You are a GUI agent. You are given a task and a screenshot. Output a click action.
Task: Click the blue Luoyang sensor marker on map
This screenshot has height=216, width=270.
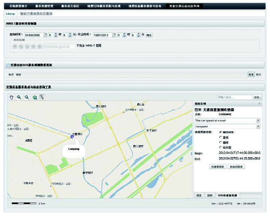tap(72, 136)
